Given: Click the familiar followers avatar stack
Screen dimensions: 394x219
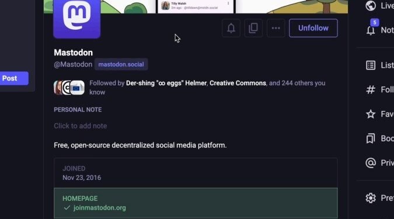Looking at the screenshot, I should 69,88.
